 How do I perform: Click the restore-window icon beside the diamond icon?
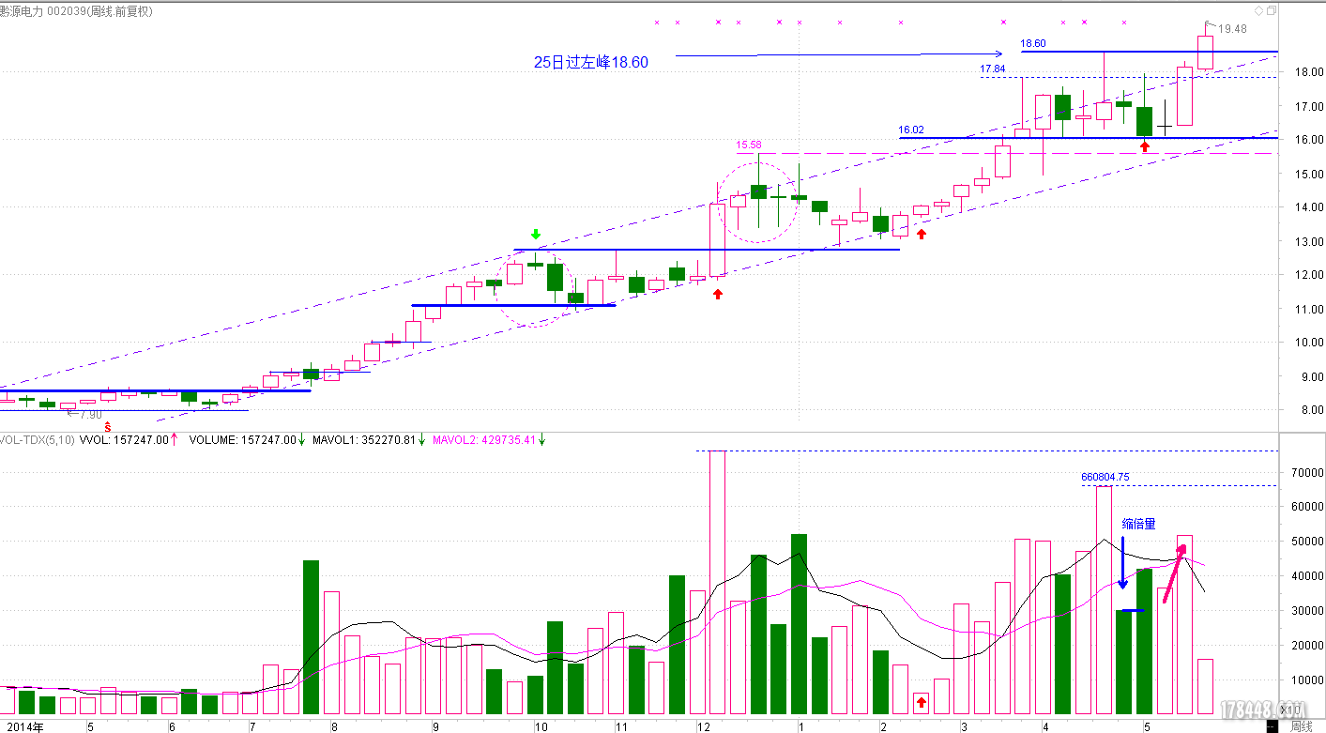[x=1271, y=10]
